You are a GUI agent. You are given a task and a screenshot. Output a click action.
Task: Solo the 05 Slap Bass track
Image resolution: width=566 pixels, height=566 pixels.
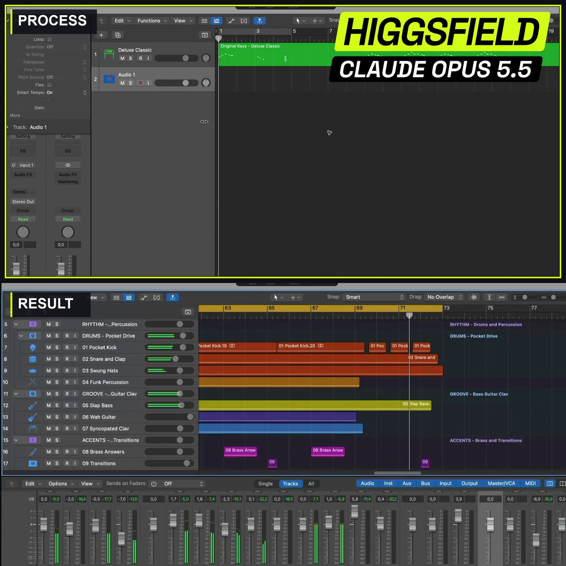[57, 405]
